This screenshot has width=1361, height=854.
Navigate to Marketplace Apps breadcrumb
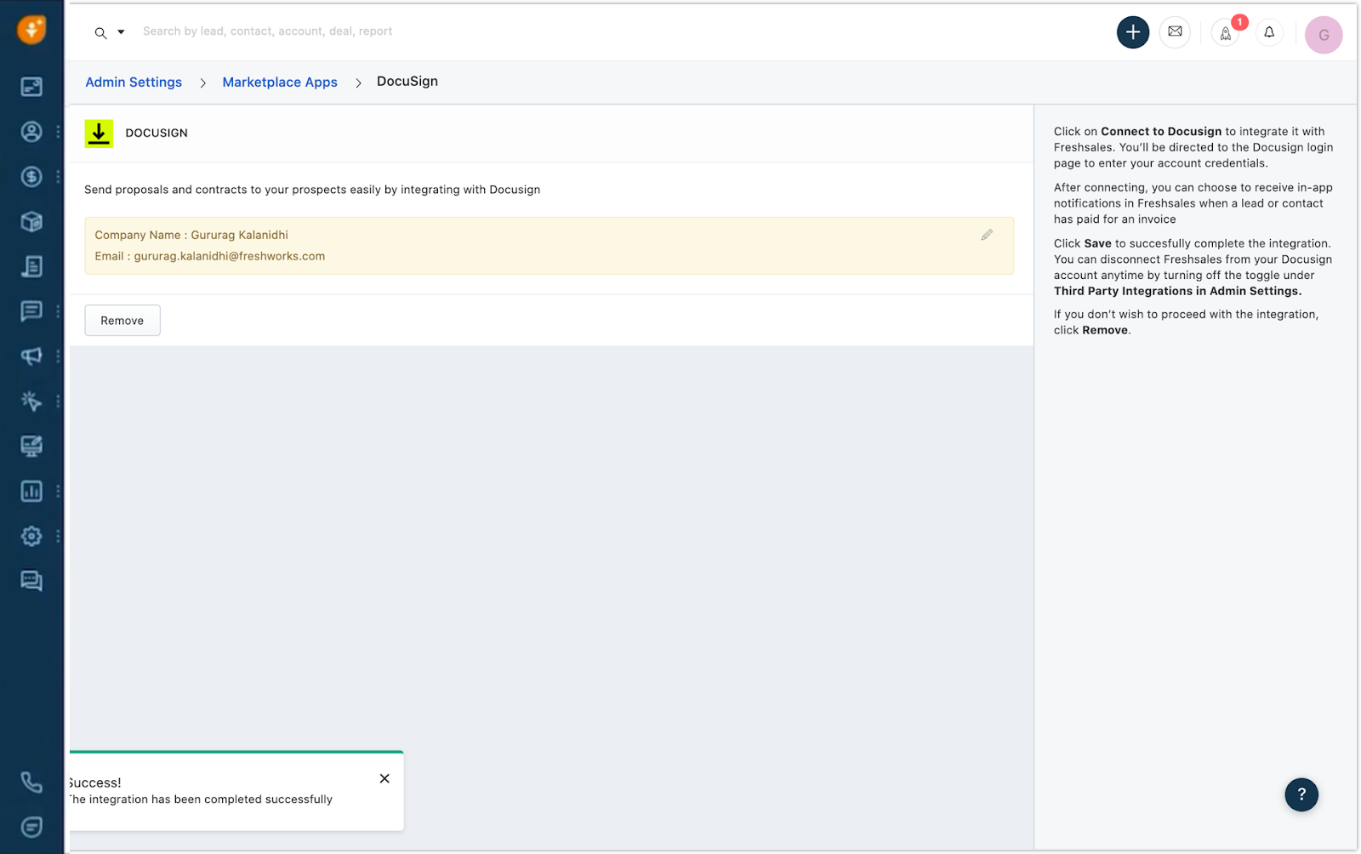tap(279, 82)
